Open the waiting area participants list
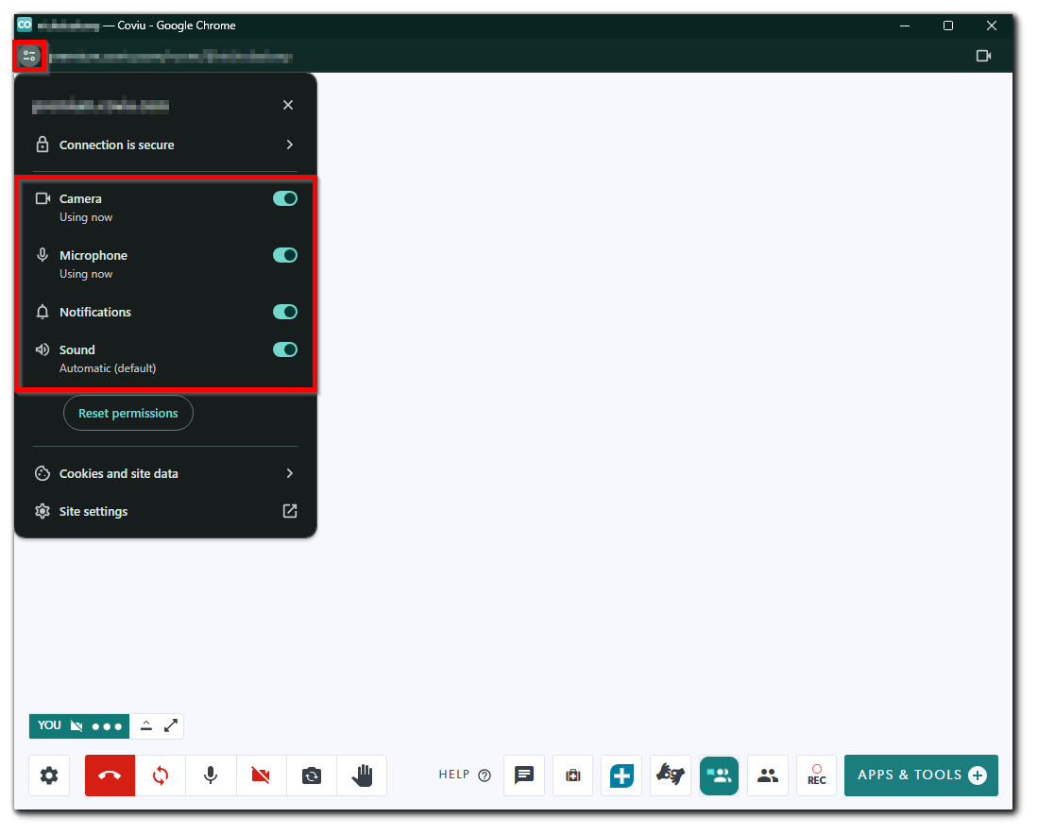Viewport: 1038px width, 835px height. click(x=768, y=775)
